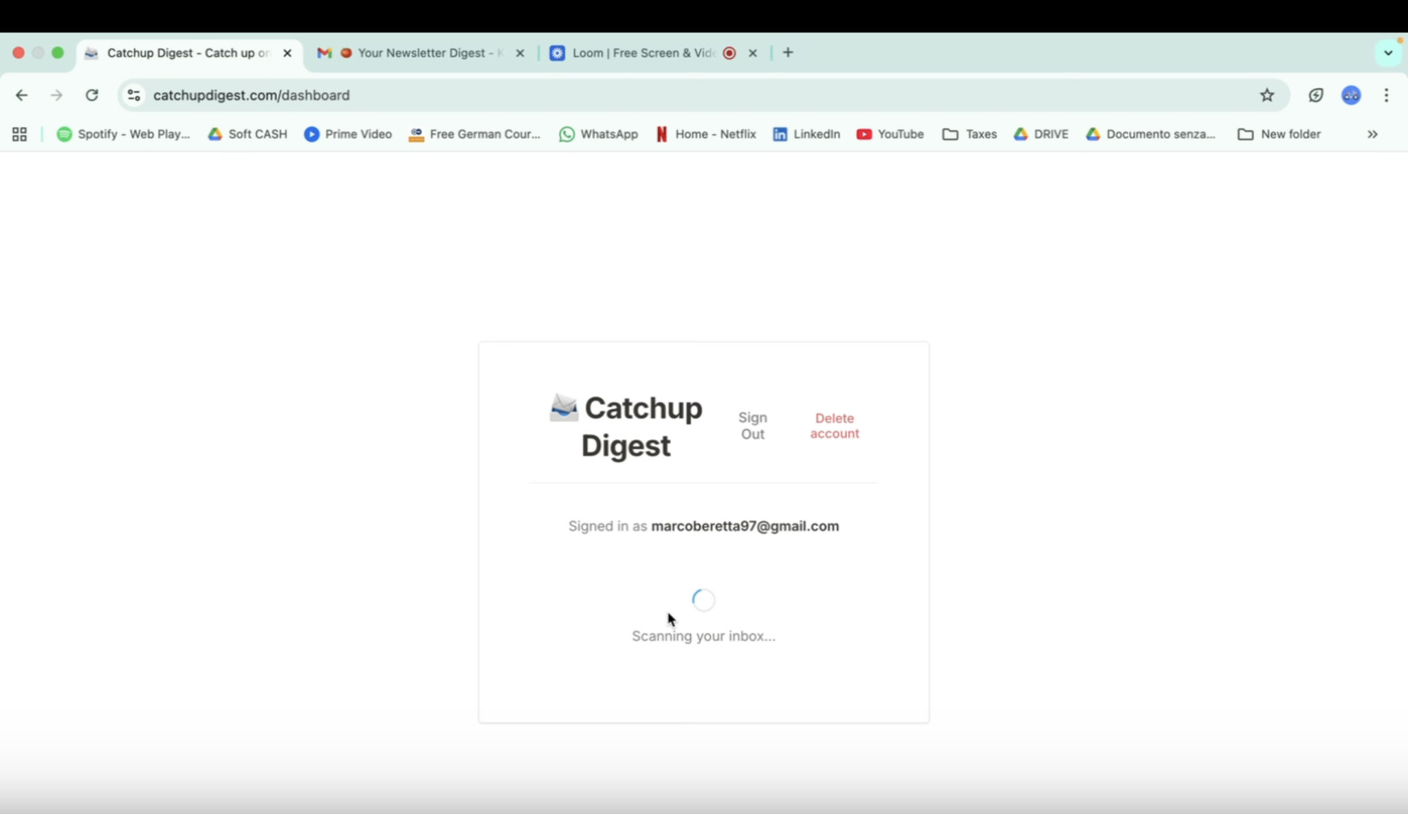
Task: Go back with the browser back arrow
Action: (21, 95)
